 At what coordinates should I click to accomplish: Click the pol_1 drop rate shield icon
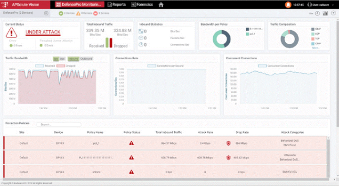228,143
